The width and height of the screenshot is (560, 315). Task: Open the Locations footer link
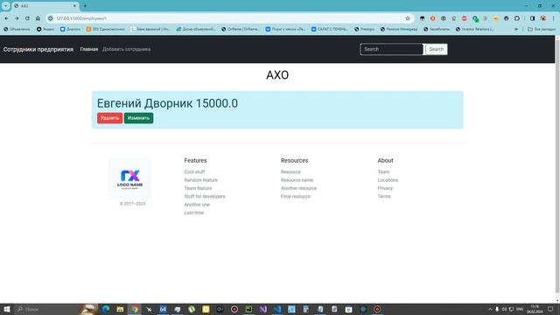tap(388, 180)
